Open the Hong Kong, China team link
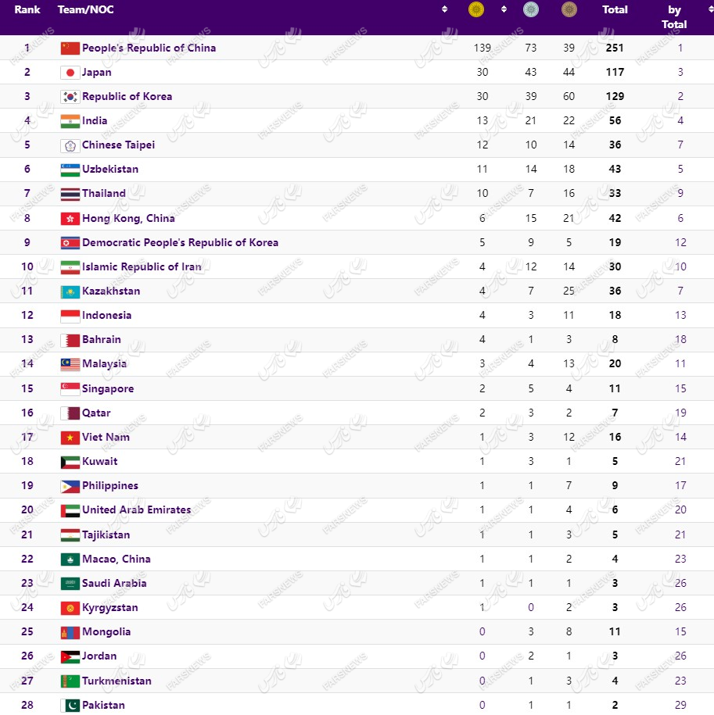Screen dimensions: 714x715 tap(128, 219)
